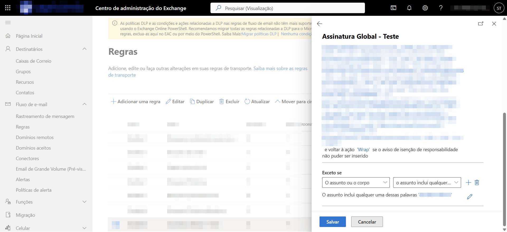
Task: Open 'Saiba mais sobre as regras' link
Action: (280, 68)
